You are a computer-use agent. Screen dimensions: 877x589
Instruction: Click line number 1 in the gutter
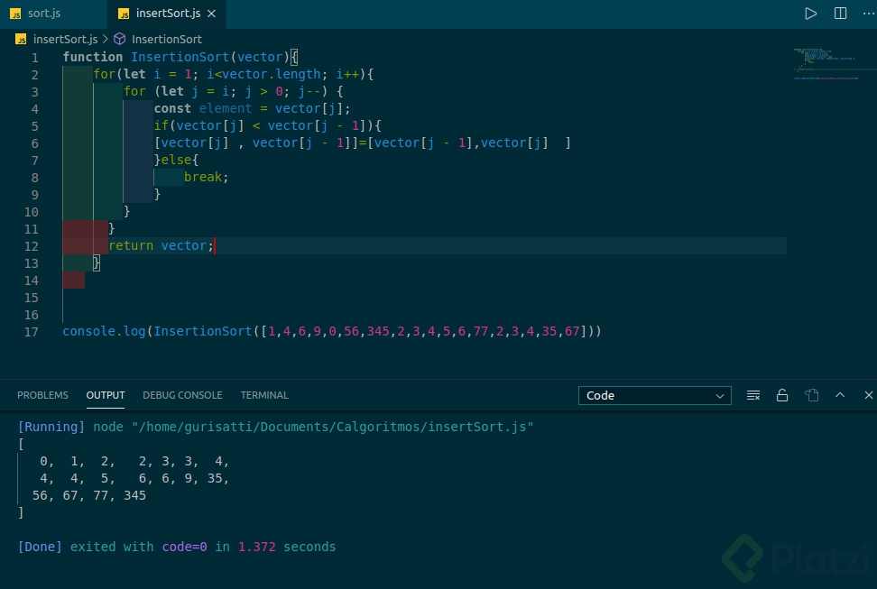(x=34, y=58)
